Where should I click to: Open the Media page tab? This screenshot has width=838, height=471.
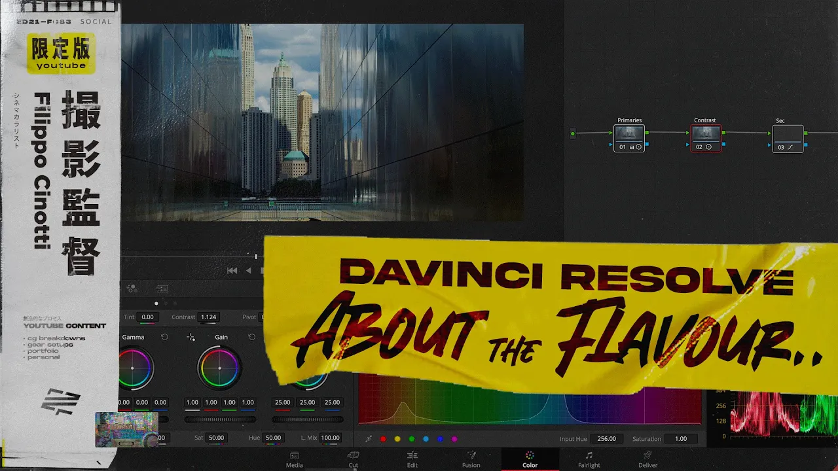(295, 459)
